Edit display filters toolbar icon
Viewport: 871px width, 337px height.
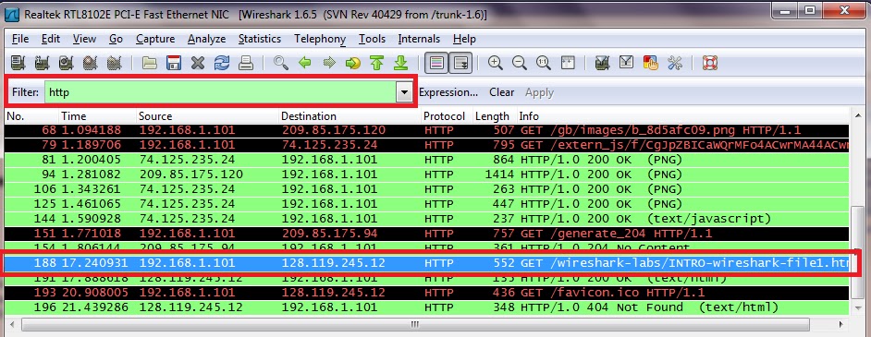(x=626, y=63)
